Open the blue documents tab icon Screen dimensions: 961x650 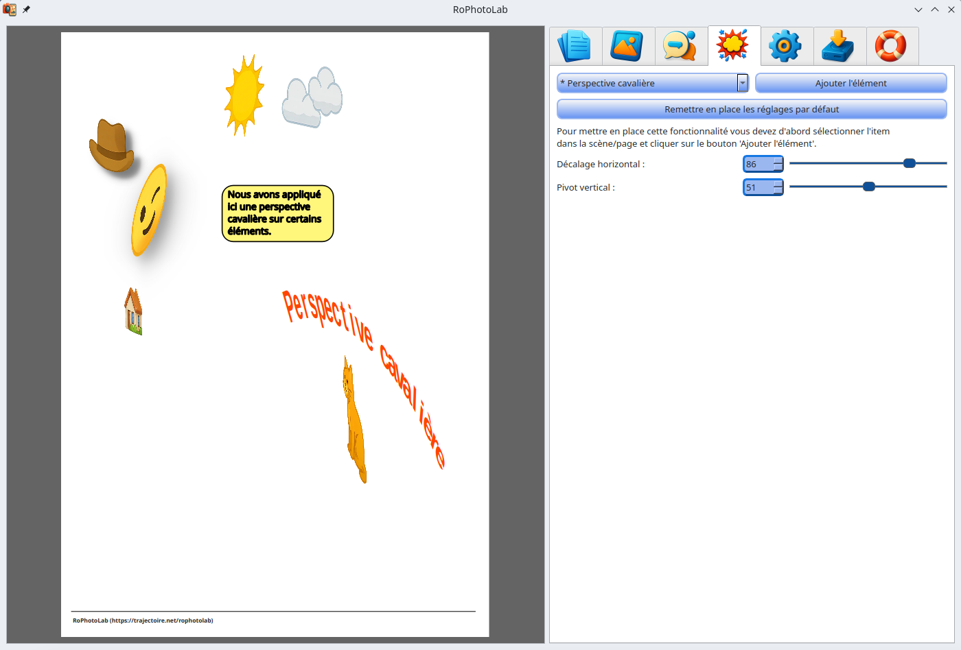pos(575,46)
